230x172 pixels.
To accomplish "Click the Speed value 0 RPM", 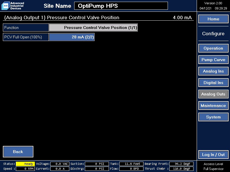I will 25,169.
